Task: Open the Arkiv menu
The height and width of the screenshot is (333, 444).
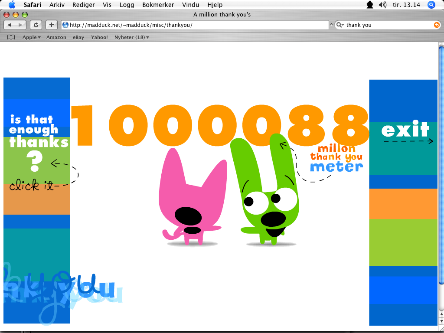Action: (x=57, y=5)
